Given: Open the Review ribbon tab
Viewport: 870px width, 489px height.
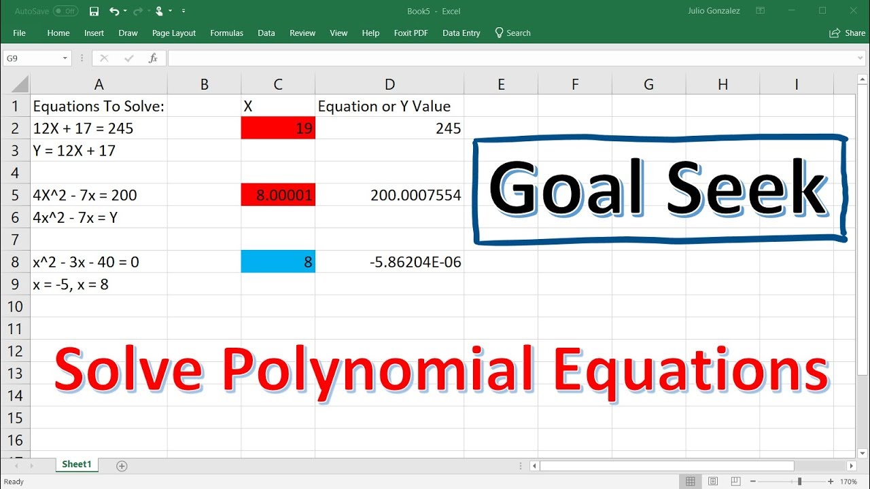Looking at the screenshot, I should coord(302,33).
